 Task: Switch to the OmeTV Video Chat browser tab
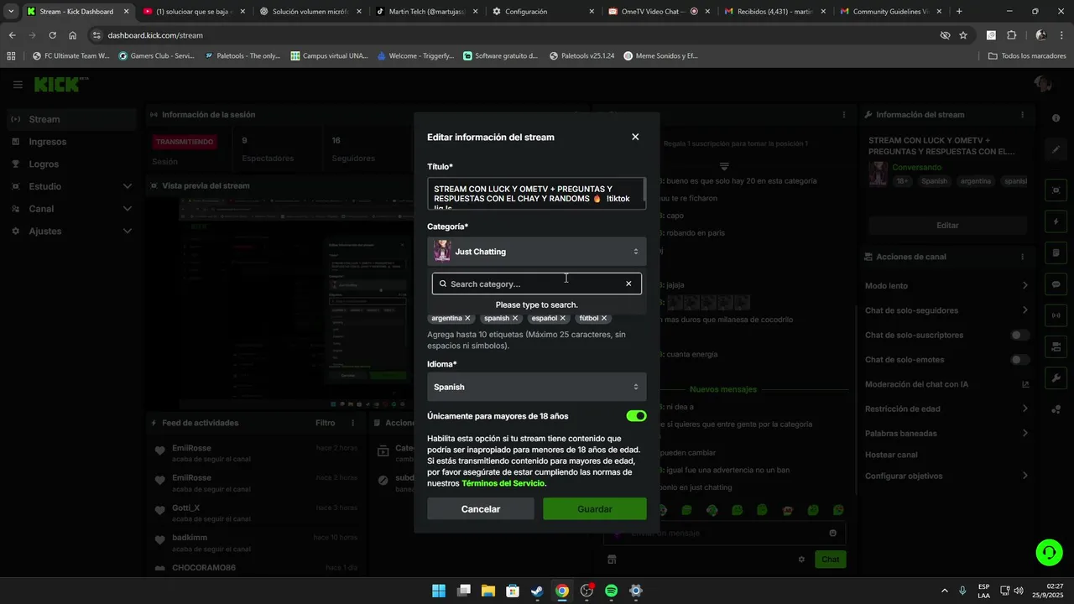[653, 12]
